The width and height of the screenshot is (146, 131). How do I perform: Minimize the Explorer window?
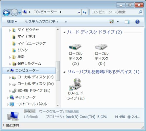pos(121,5)
